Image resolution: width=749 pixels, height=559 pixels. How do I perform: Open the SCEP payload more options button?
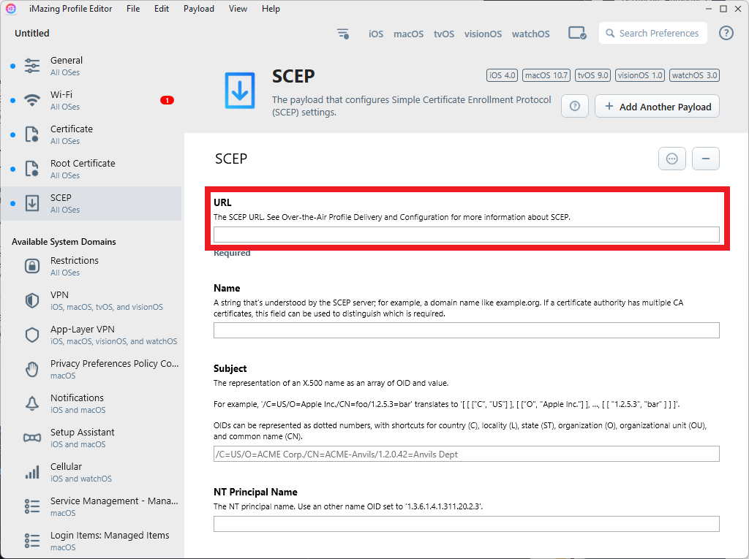pyautogui.click(x=672, y=159)
